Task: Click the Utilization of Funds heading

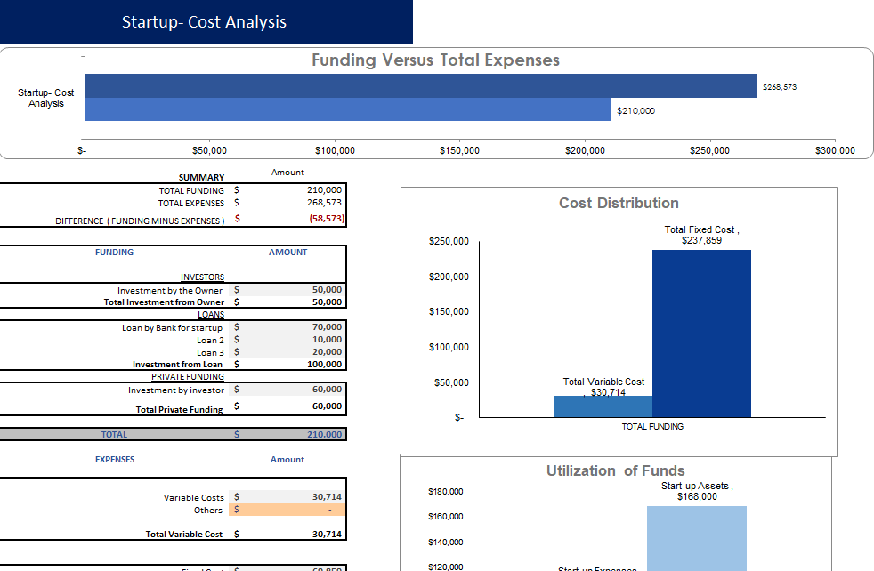Action: click(617, 470)
